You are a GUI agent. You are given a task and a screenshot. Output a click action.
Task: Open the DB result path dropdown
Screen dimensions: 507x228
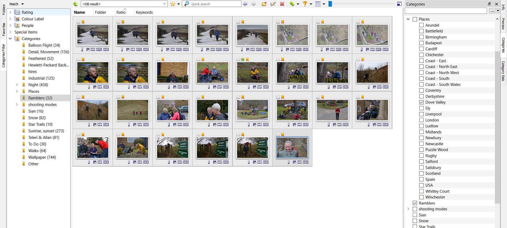(165, 4)
